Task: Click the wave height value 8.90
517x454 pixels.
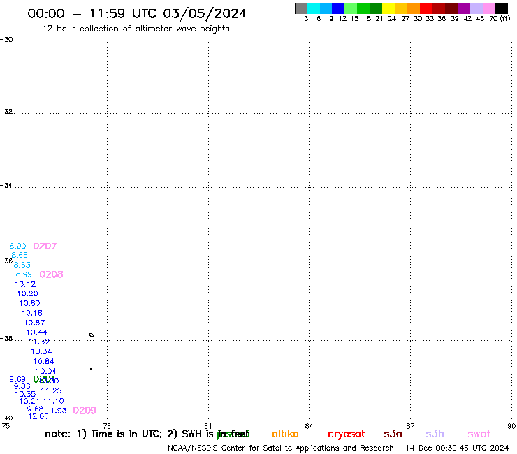Action: tap(17, 246)
